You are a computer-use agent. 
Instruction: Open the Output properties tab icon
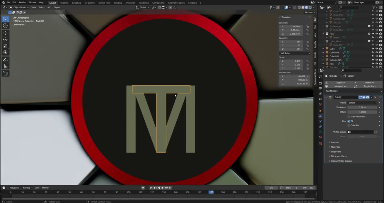320,89
